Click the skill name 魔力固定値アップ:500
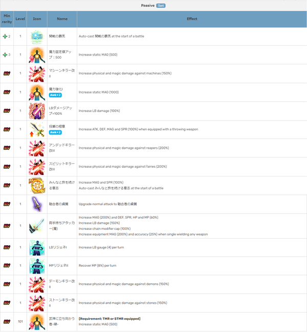This screenshot has height=332, width=307. [60, 54]
